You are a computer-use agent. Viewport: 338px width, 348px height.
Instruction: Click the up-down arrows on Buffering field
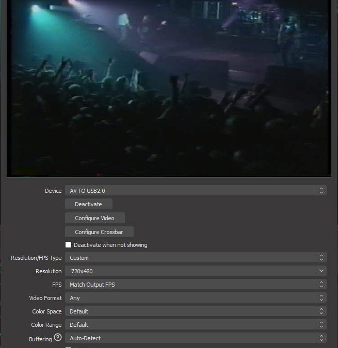pos(321,338)
